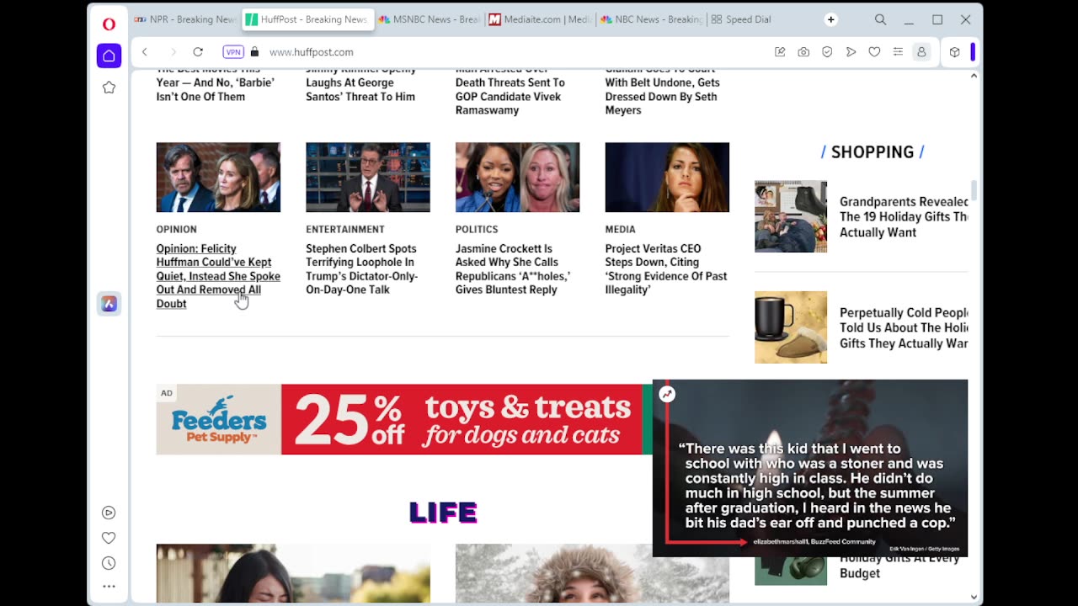
Task: Click the shopping widget scrollbar thumb
Action: tap(975, 190)
